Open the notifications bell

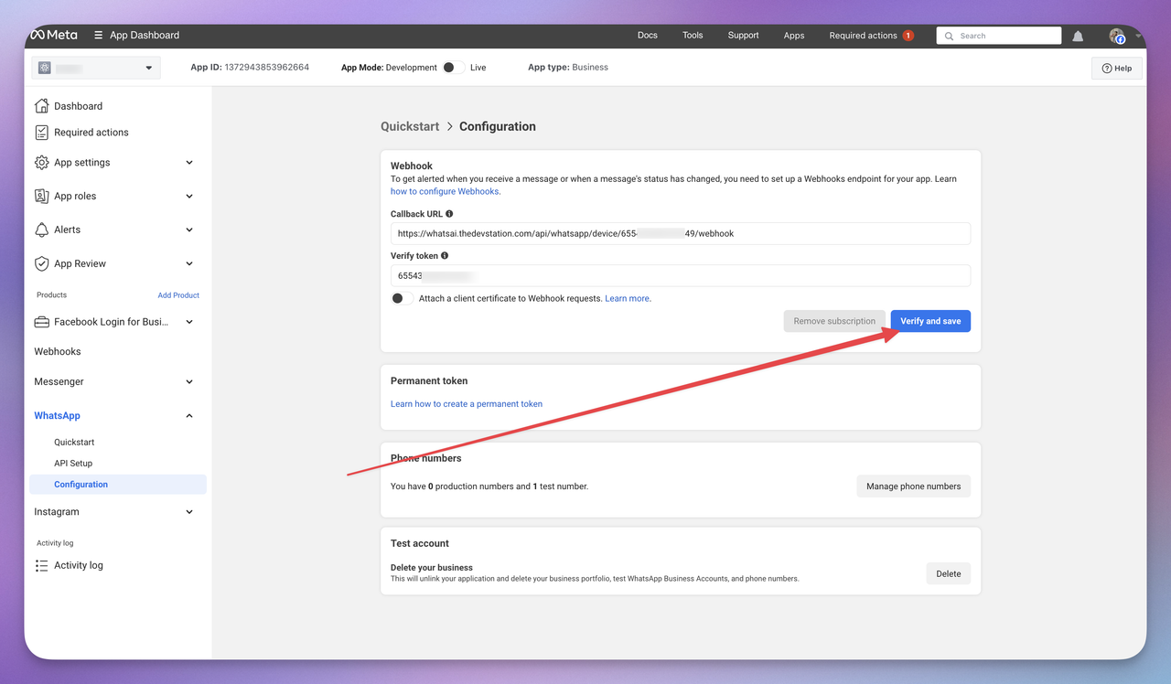pyautogui.click(x=1078, y=36)
